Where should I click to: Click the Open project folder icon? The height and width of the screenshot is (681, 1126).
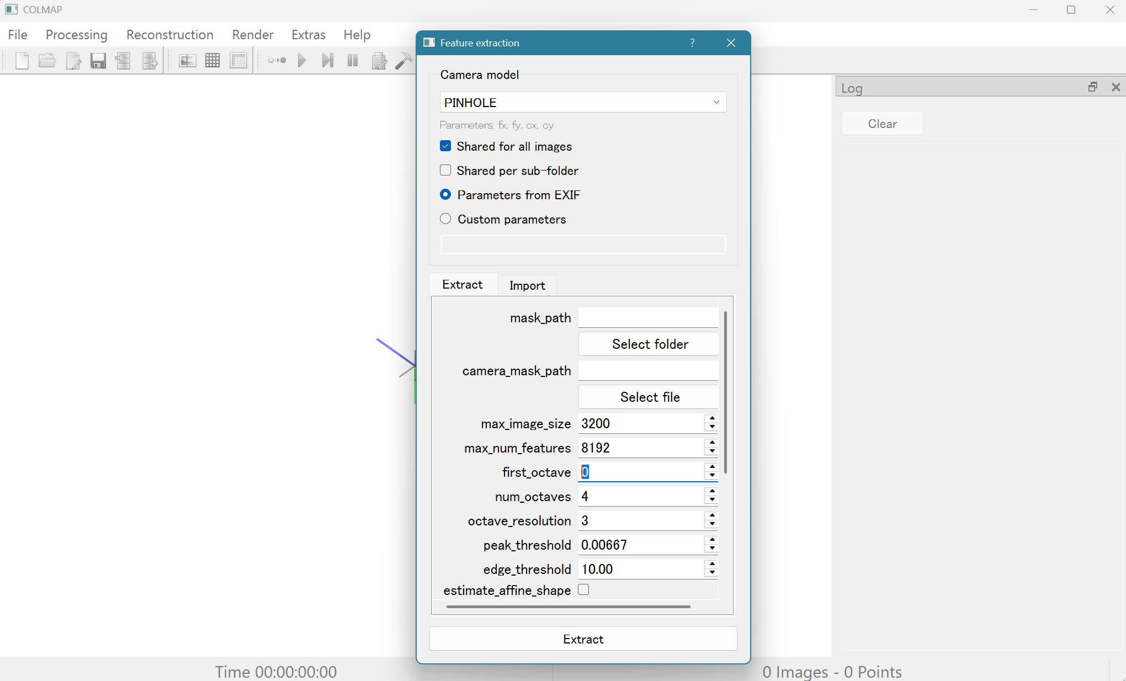pyautogui.click(x=47, y=61)
